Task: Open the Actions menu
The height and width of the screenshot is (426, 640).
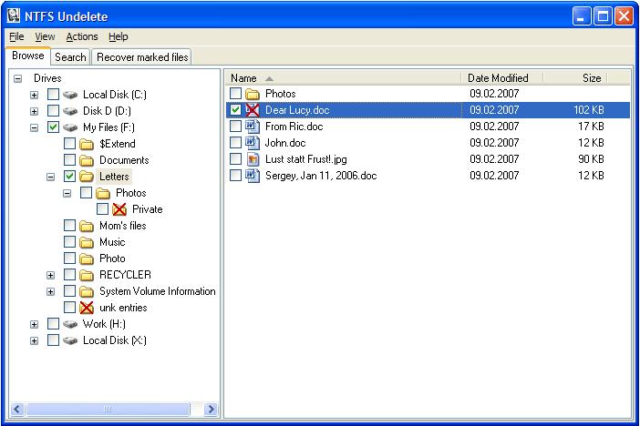Action: click(x=81, y=36)
